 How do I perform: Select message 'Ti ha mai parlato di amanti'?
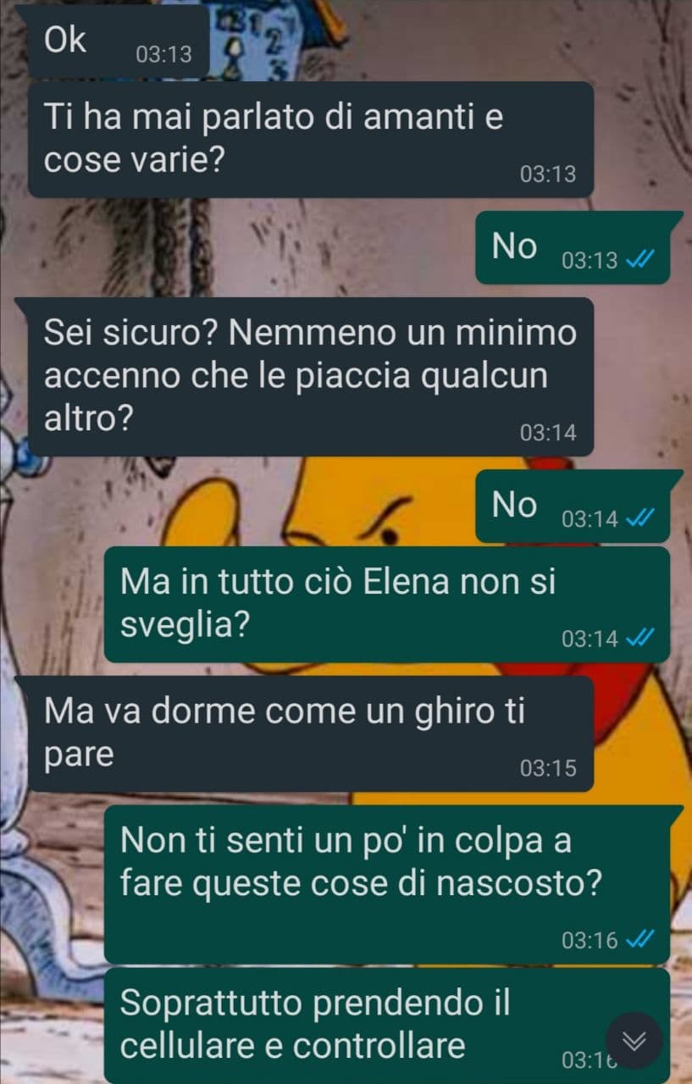pos(311,140)
